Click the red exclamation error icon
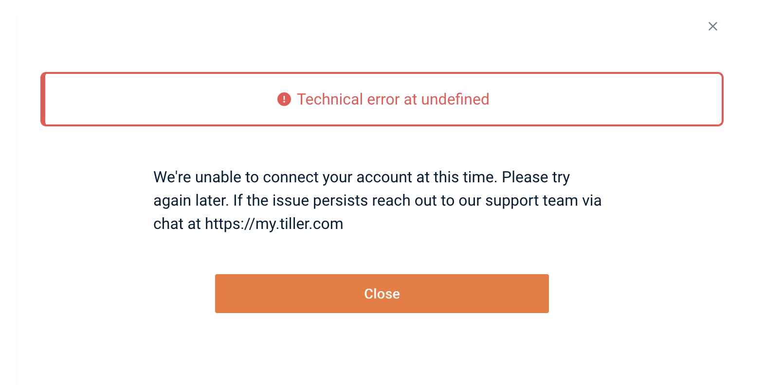Image resolution: width=764 pixels, height=385 pixels. (284, 99)
